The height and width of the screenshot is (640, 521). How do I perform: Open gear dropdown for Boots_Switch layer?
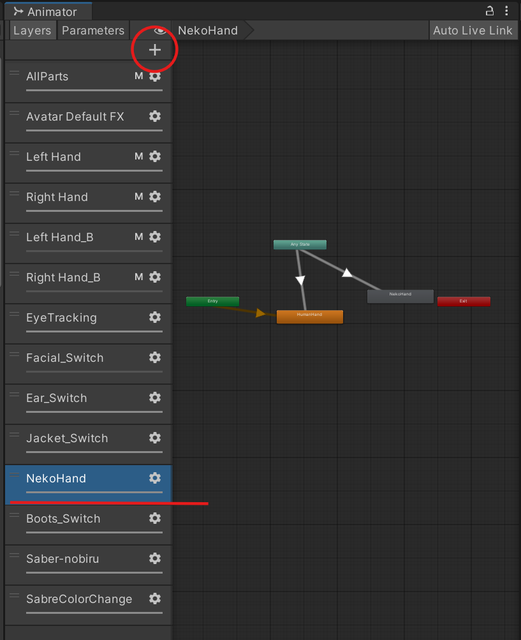pos(154,519)
